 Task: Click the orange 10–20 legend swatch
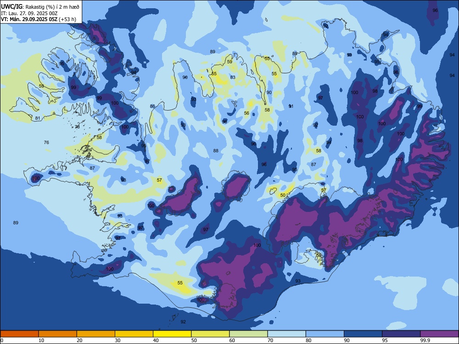(58, 334)
